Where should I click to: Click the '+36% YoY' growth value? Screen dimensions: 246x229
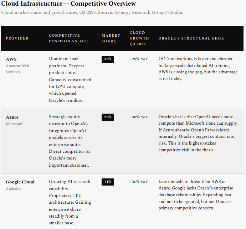(x=139, y=182)
